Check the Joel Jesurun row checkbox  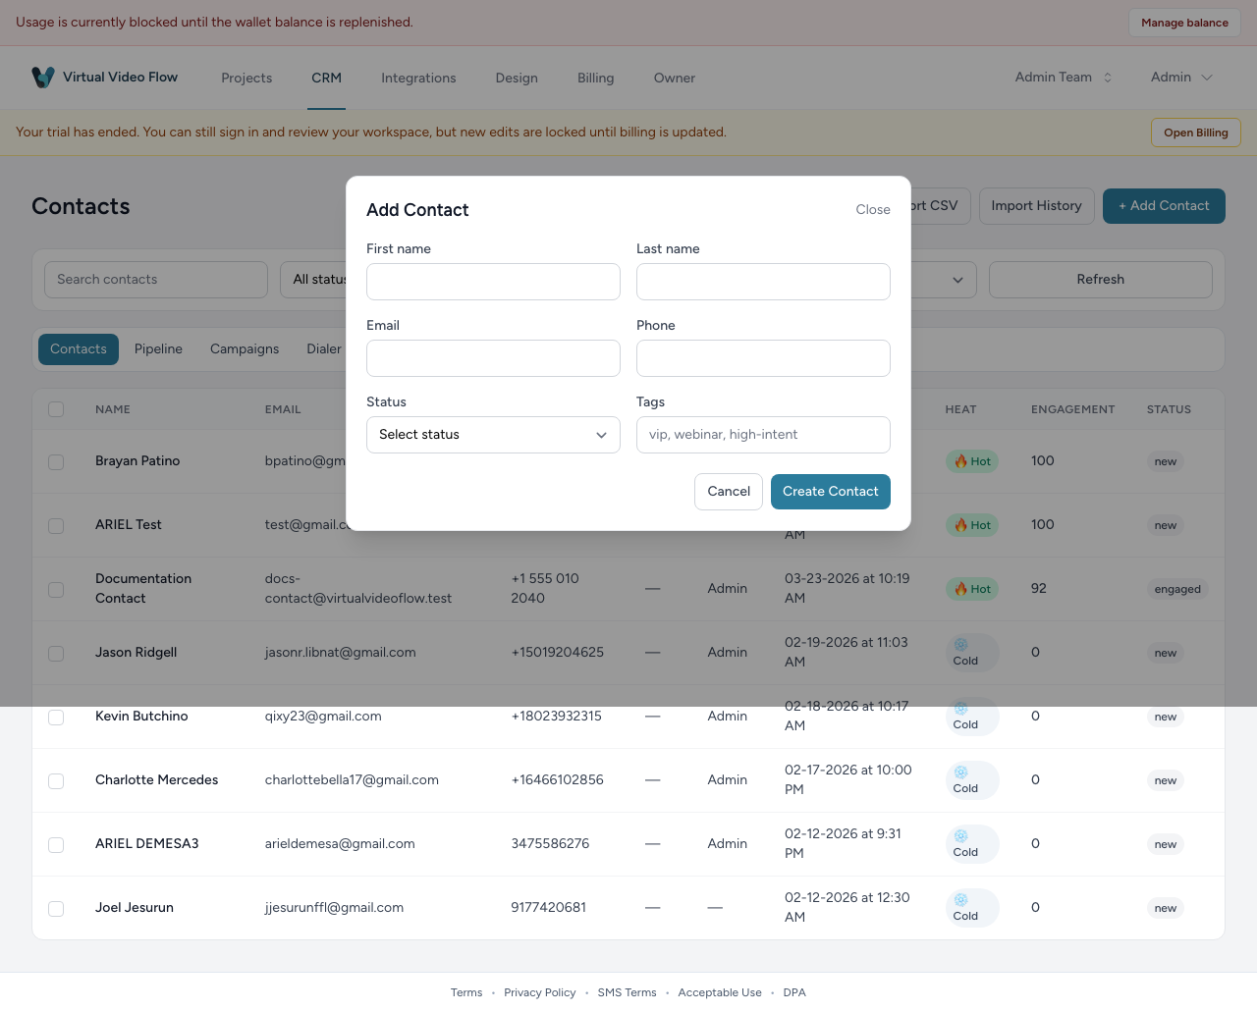click(x=56, y=909)
